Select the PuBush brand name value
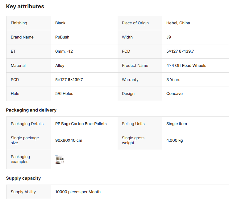 (62, 37)
